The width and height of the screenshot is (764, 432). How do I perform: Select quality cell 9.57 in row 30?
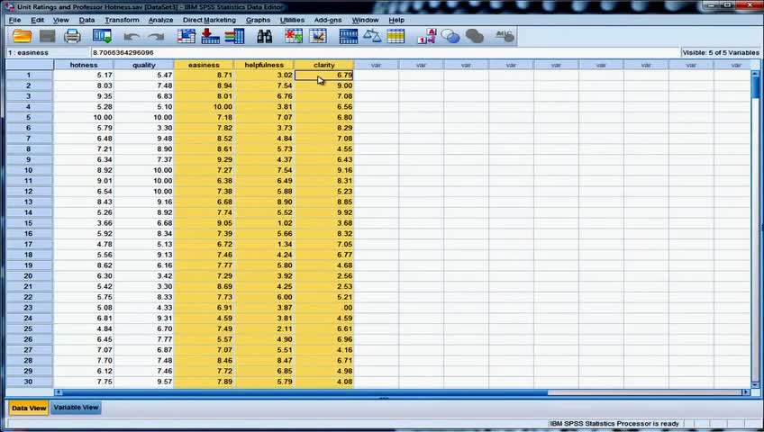point(144,382)
